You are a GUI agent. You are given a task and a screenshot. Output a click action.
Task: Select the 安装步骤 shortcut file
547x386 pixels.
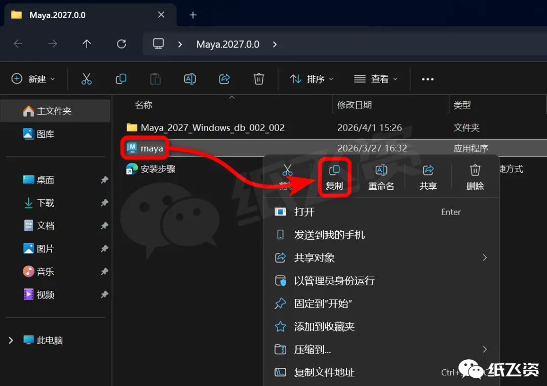tap(151, 169)
